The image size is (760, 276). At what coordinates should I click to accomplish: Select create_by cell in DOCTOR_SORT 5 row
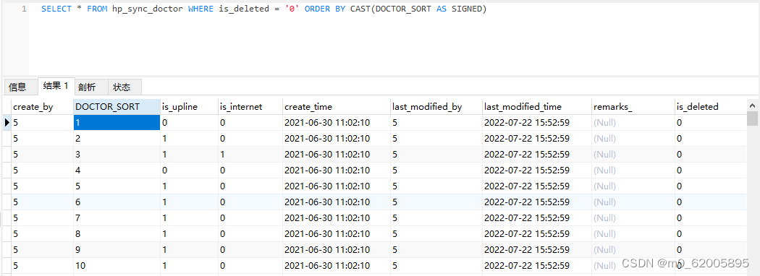[42, 186]
